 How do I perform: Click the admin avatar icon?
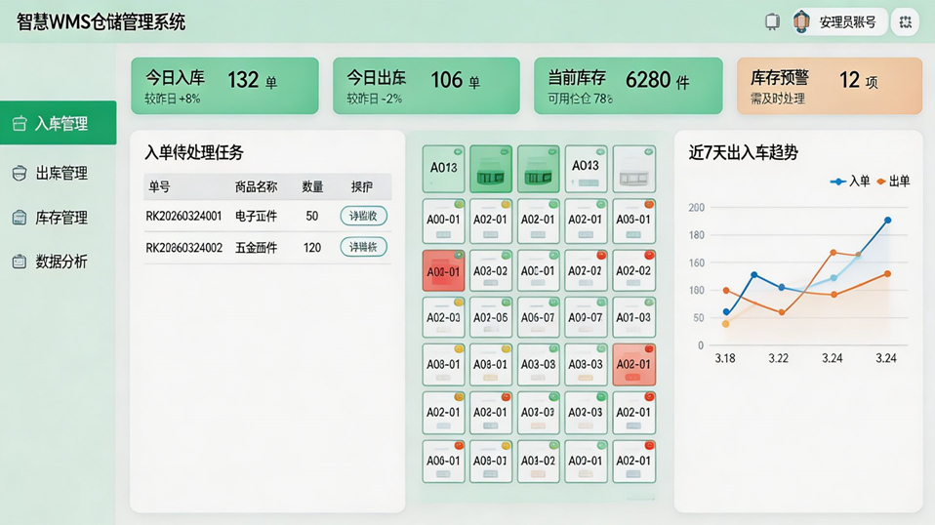coord(801,22)
